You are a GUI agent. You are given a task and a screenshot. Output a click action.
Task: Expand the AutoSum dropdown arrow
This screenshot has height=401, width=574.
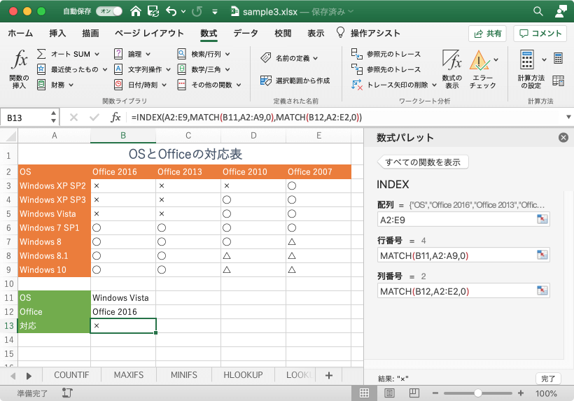point(97,54)
